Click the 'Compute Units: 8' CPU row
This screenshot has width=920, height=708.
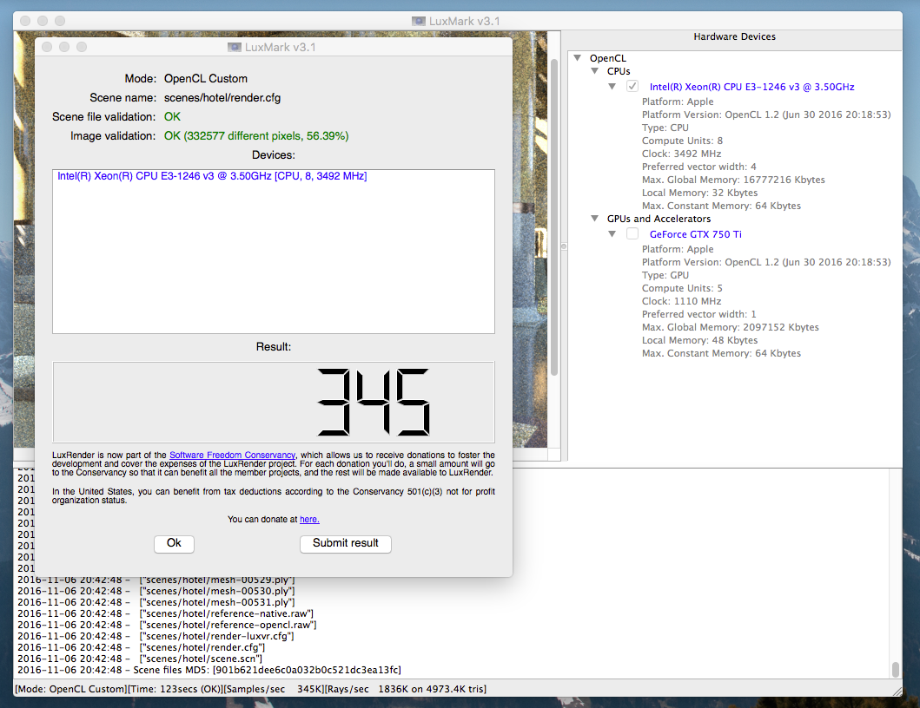point(682,141)
